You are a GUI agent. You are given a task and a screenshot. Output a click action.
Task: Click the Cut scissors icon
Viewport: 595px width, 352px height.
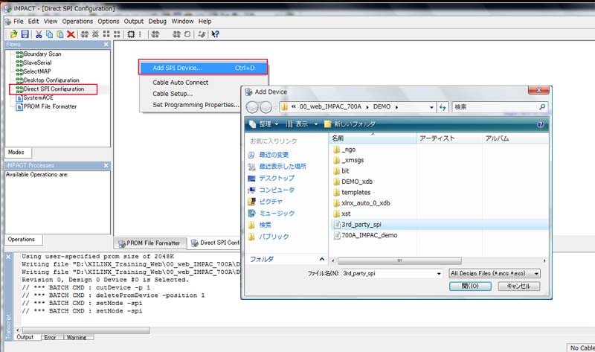click(x=39, y=34)
